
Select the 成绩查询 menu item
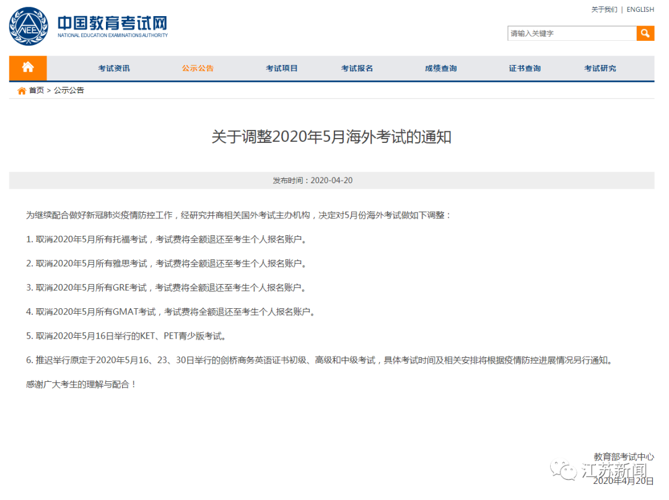[x=440, y=69]
